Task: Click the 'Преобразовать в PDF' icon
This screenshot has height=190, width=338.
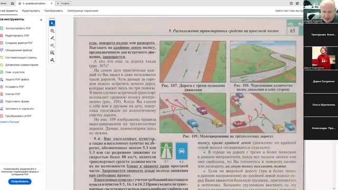Action: [x=2, y=116]
